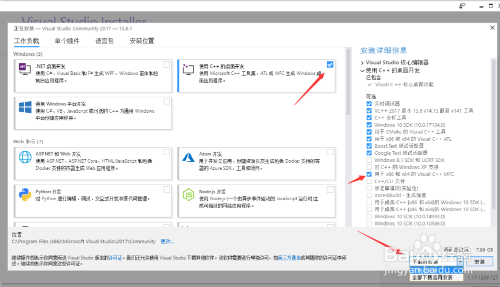Check 标准库模块(实验性) option
The width and height of the screenshot is (500, 287).
pos(369,188)
